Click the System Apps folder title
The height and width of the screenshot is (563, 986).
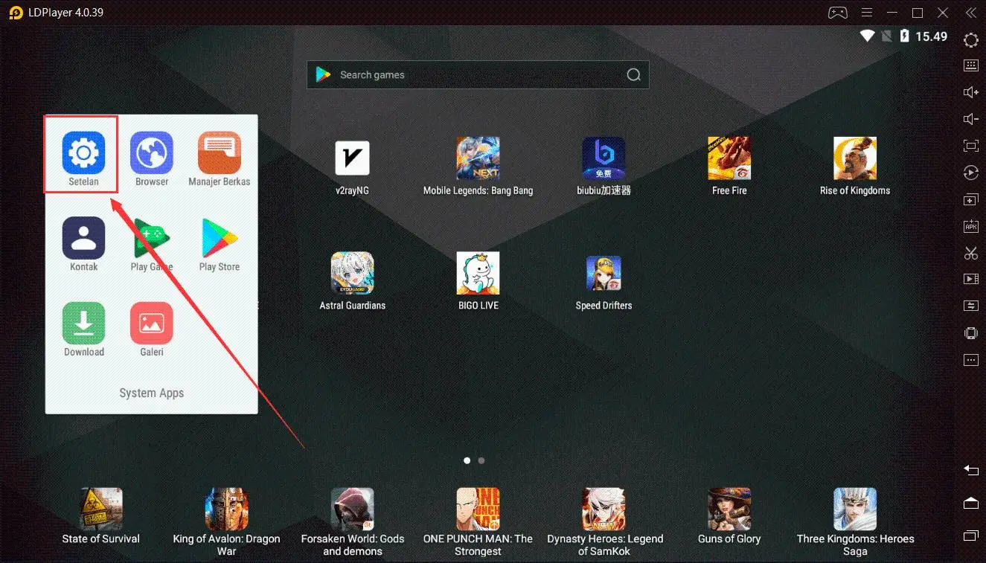point(152,393)
